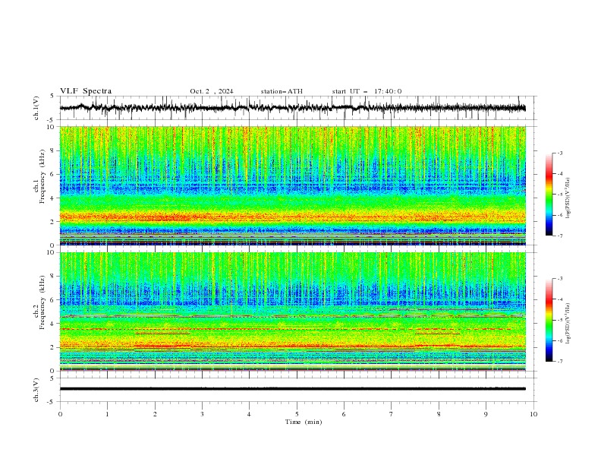Screen dimensions: 601x465
Task: Select the ch.1 Frequency (kHz) axis label
Action: (39, 177)
